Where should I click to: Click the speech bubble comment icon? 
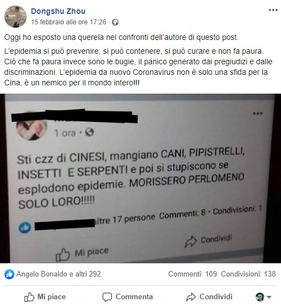coord(107,297)
